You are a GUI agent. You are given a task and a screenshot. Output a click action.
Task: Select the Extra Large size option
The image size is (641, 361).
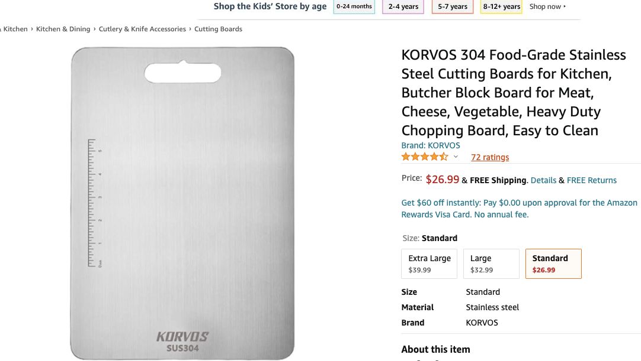click(429, 264)
